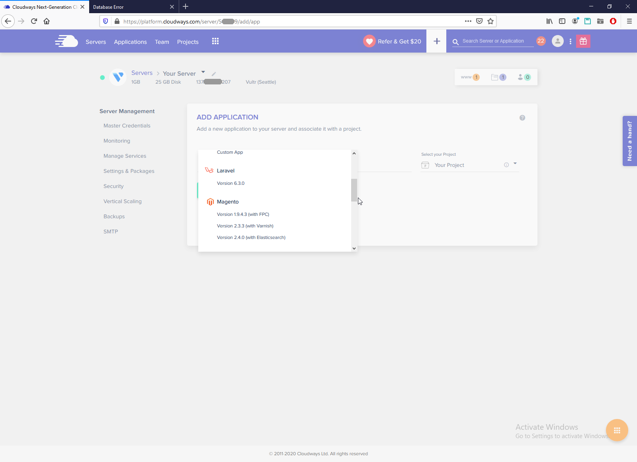Click the Cloudways cloud logo
Screen dimensions: 637x462
click(66, 41)
